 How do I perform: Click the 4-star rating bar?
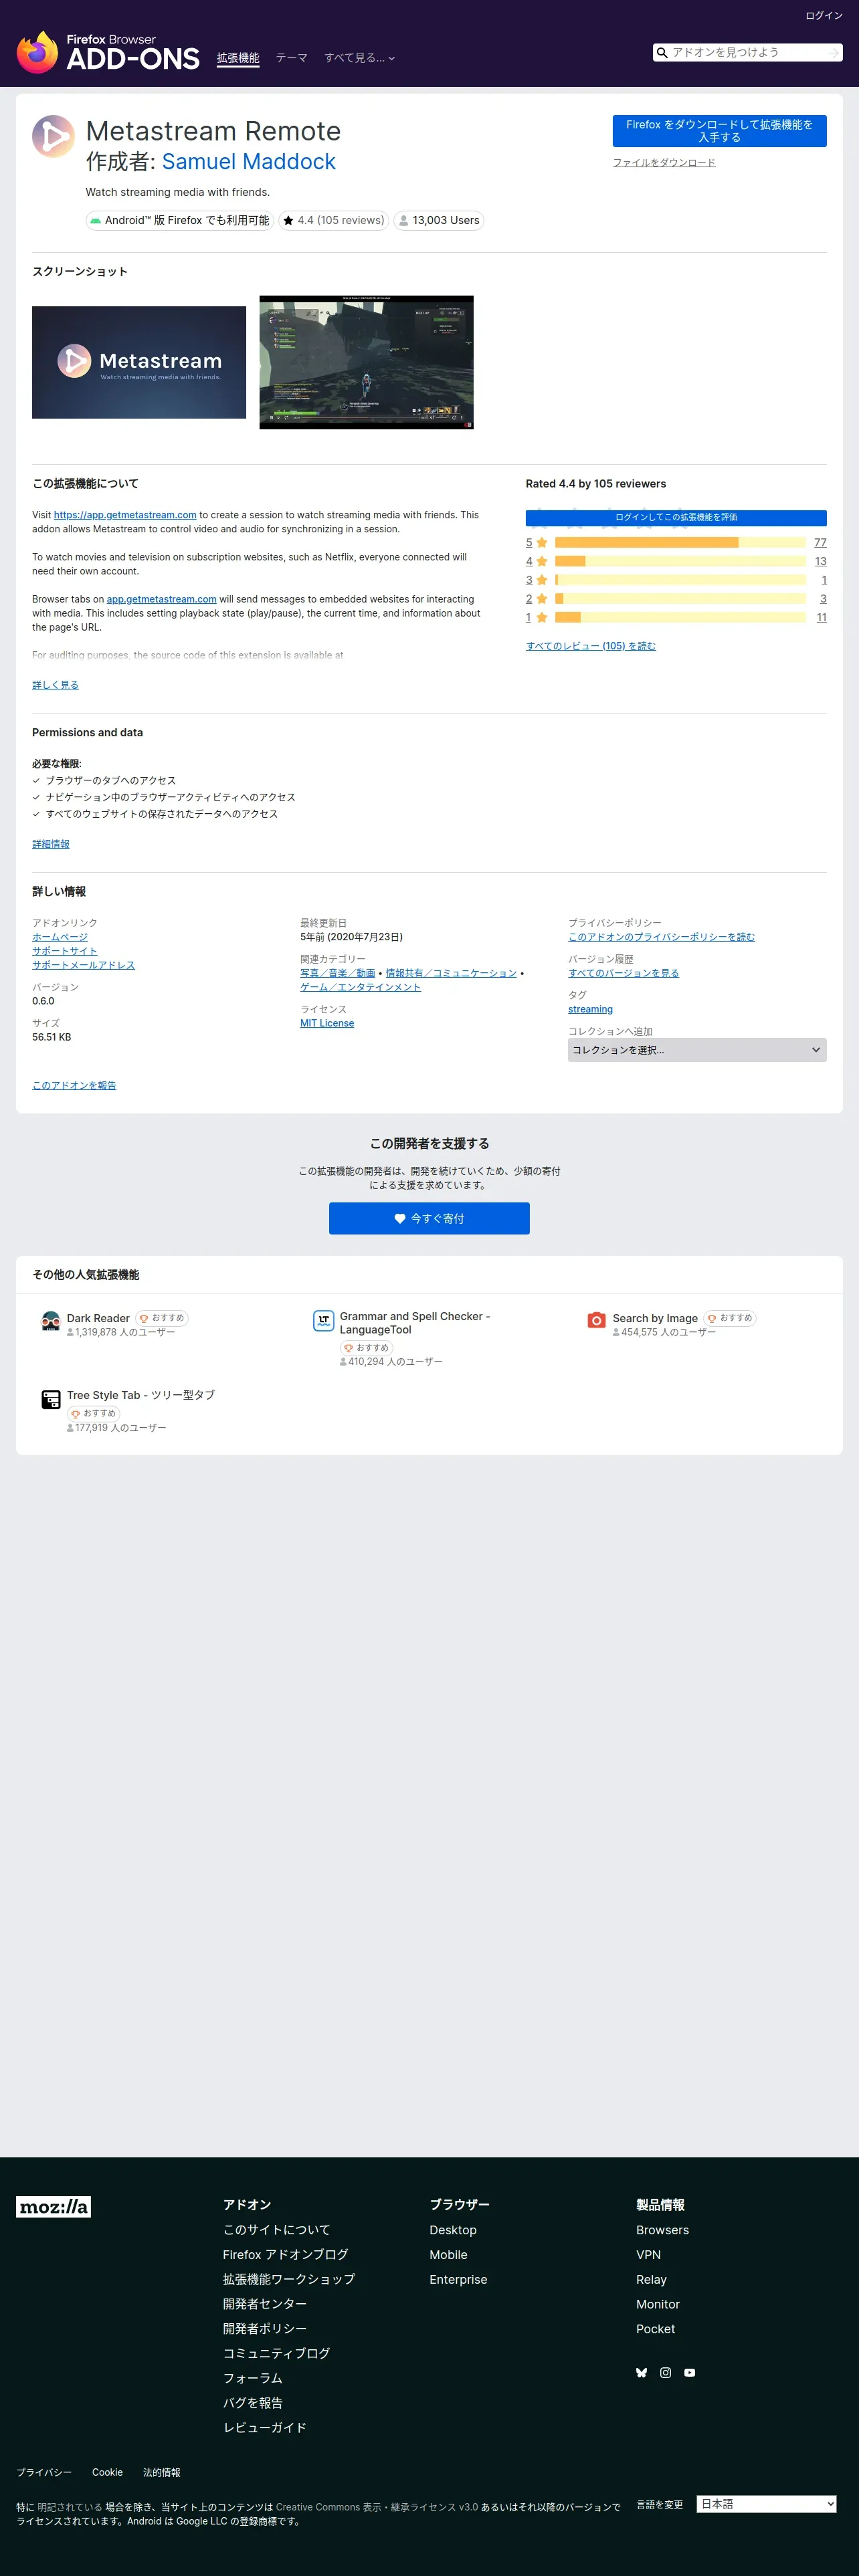point(680,561)
